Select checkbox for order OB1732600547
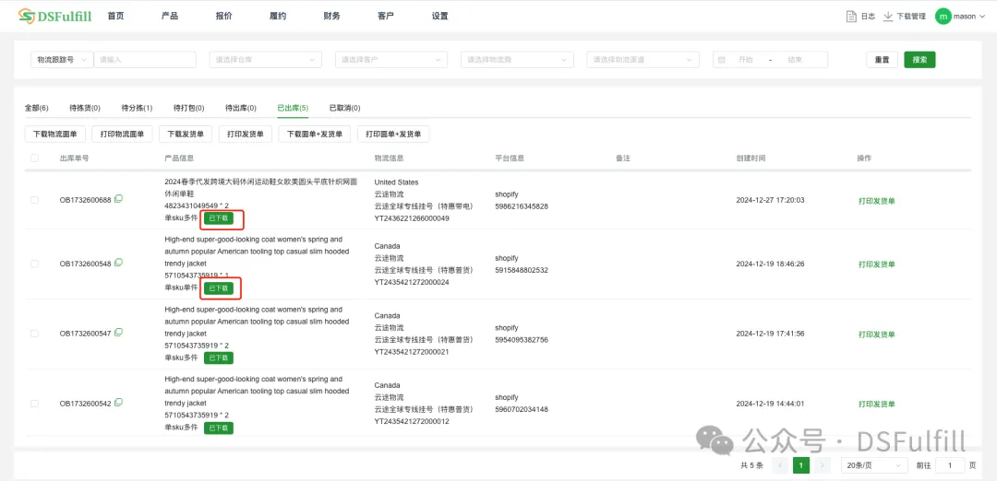 point(35,334)
